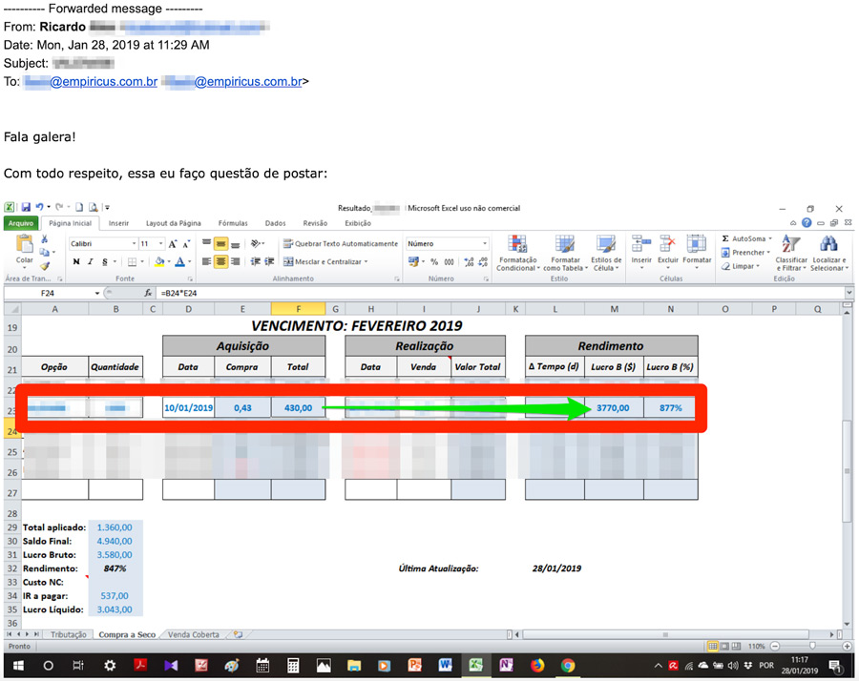The height and width of the screenshot is (681, 859).
Task: Toggle center horizontal alignment
Action: click(x=220, y=261)
